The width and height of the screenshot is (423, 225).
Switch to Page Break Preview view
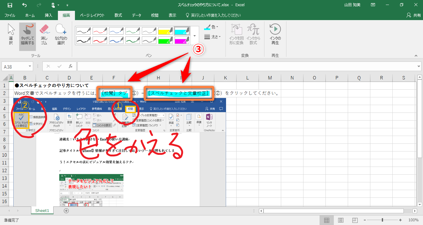pos(355,220)
